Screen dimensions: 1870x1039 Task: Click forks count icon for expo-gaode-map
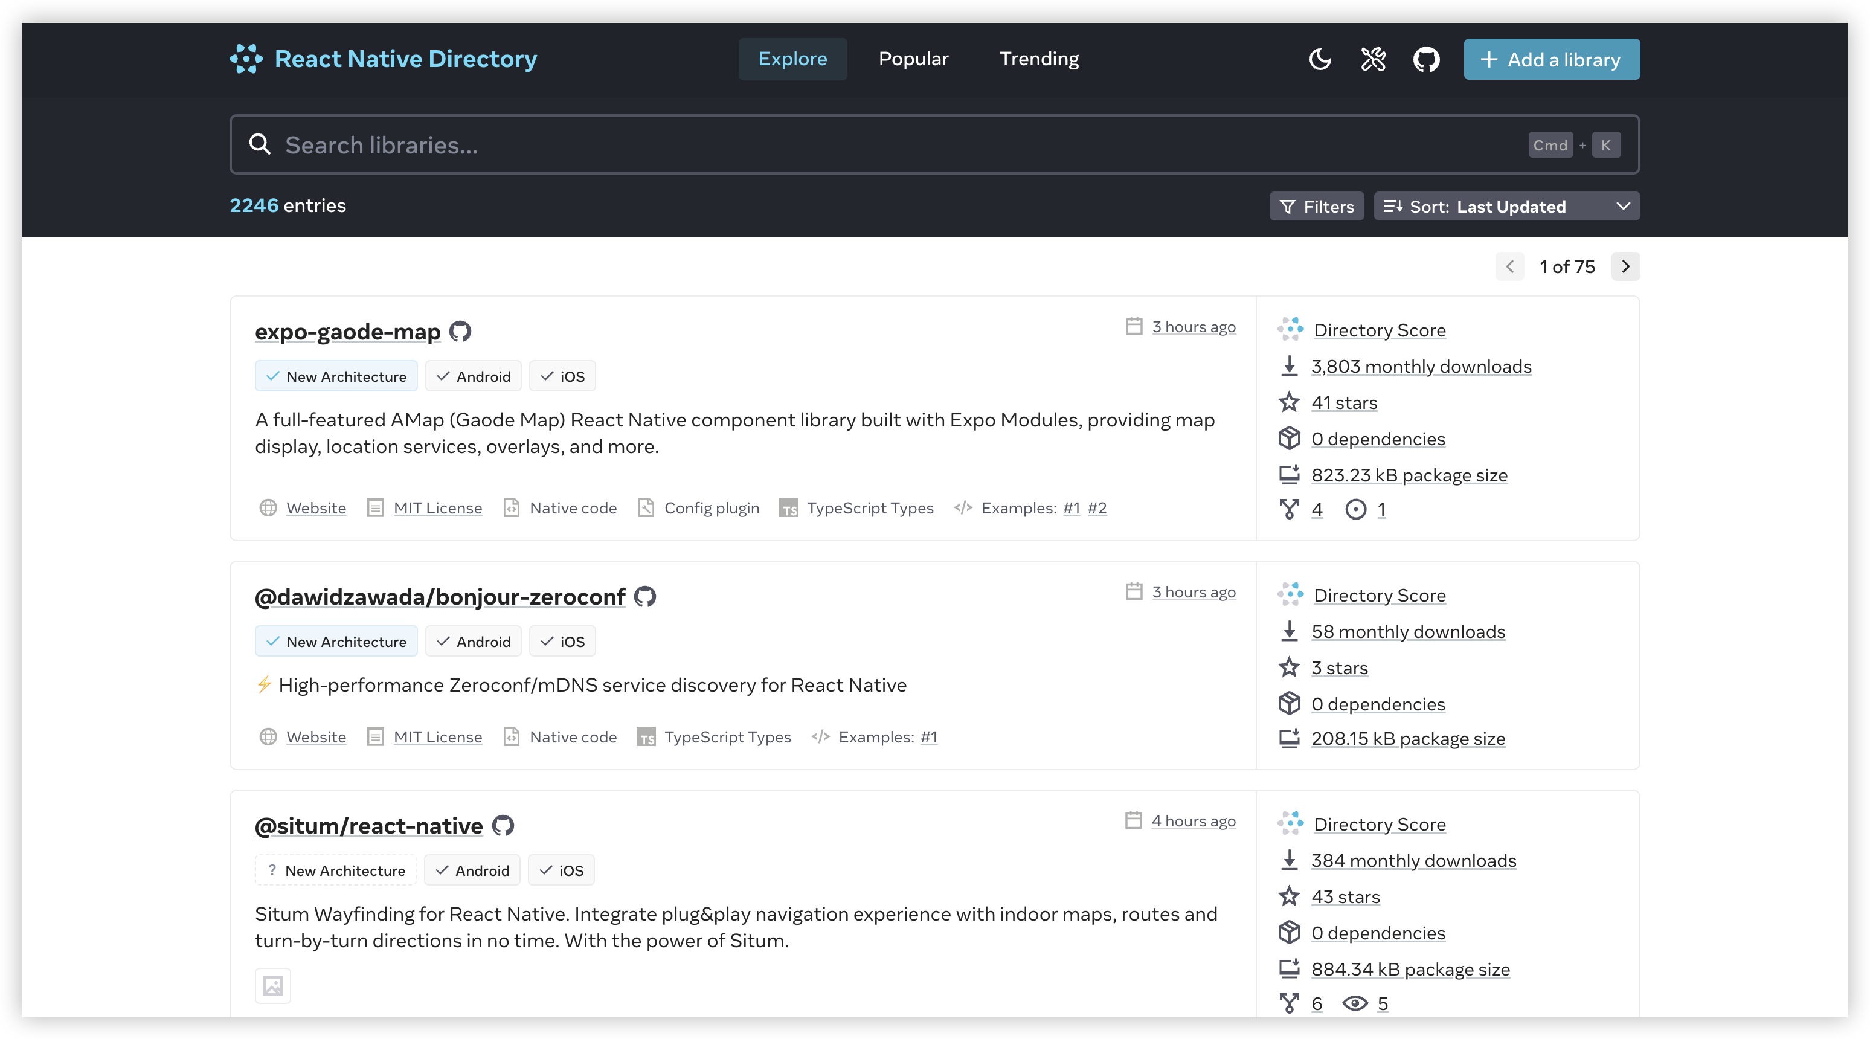coord(1290,509)
